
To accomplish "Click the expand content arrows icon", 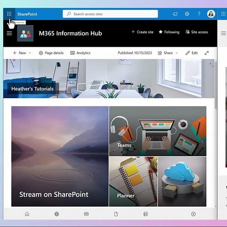I will click(206, 53).
